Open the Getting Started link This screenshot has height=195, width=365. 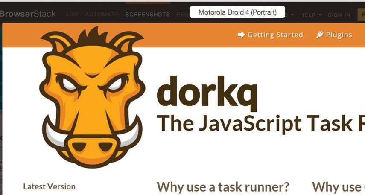tap(275, 35)
